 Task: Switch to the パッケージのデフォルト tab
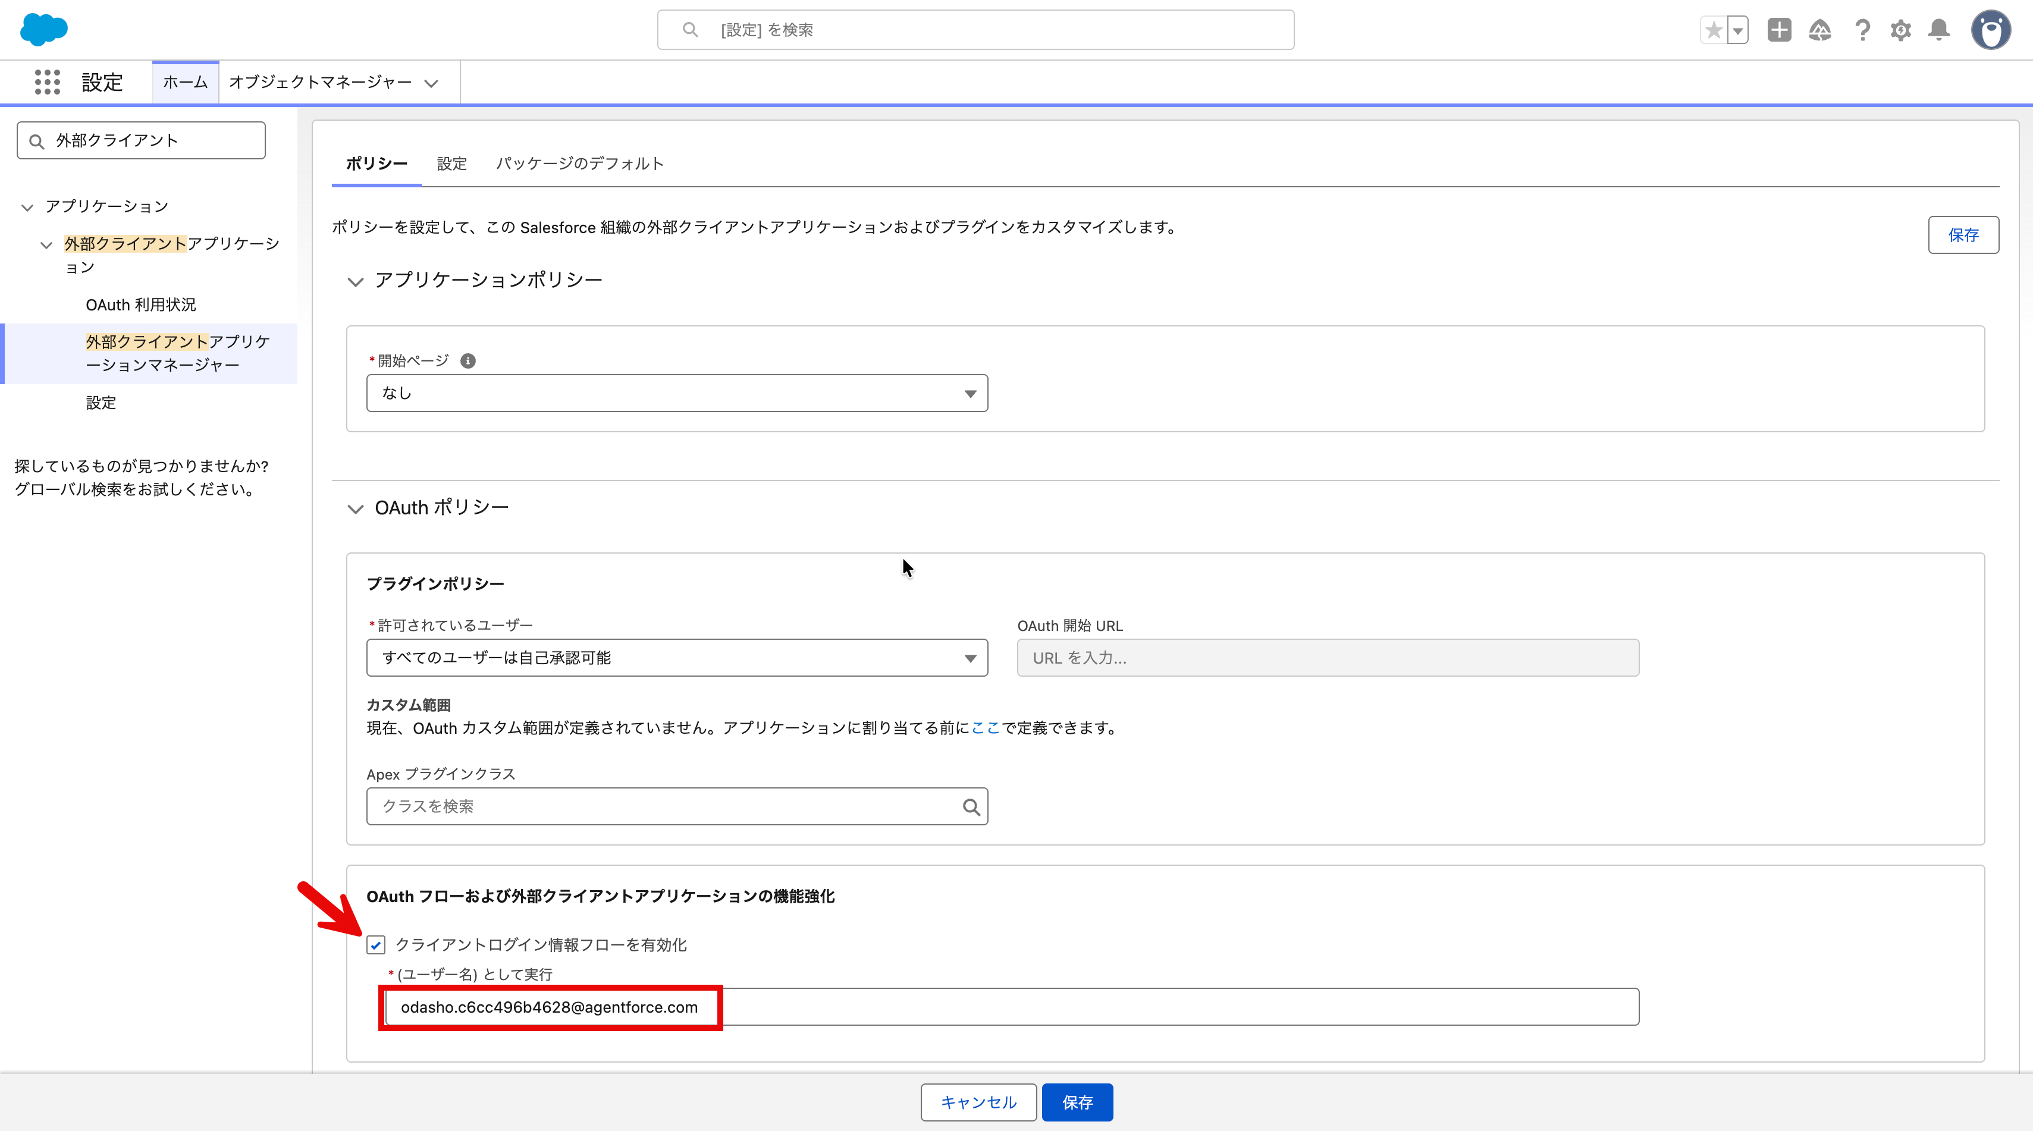tap(579, 164)
